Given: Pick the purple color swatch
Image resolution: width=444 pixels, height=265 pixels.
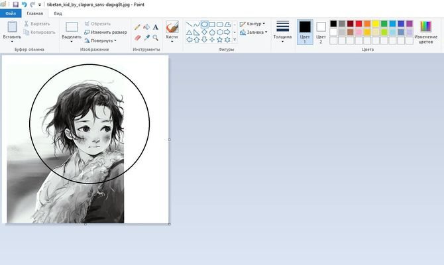Looking at the screenshot, I should pyautogui.click(x=410, y=24).
